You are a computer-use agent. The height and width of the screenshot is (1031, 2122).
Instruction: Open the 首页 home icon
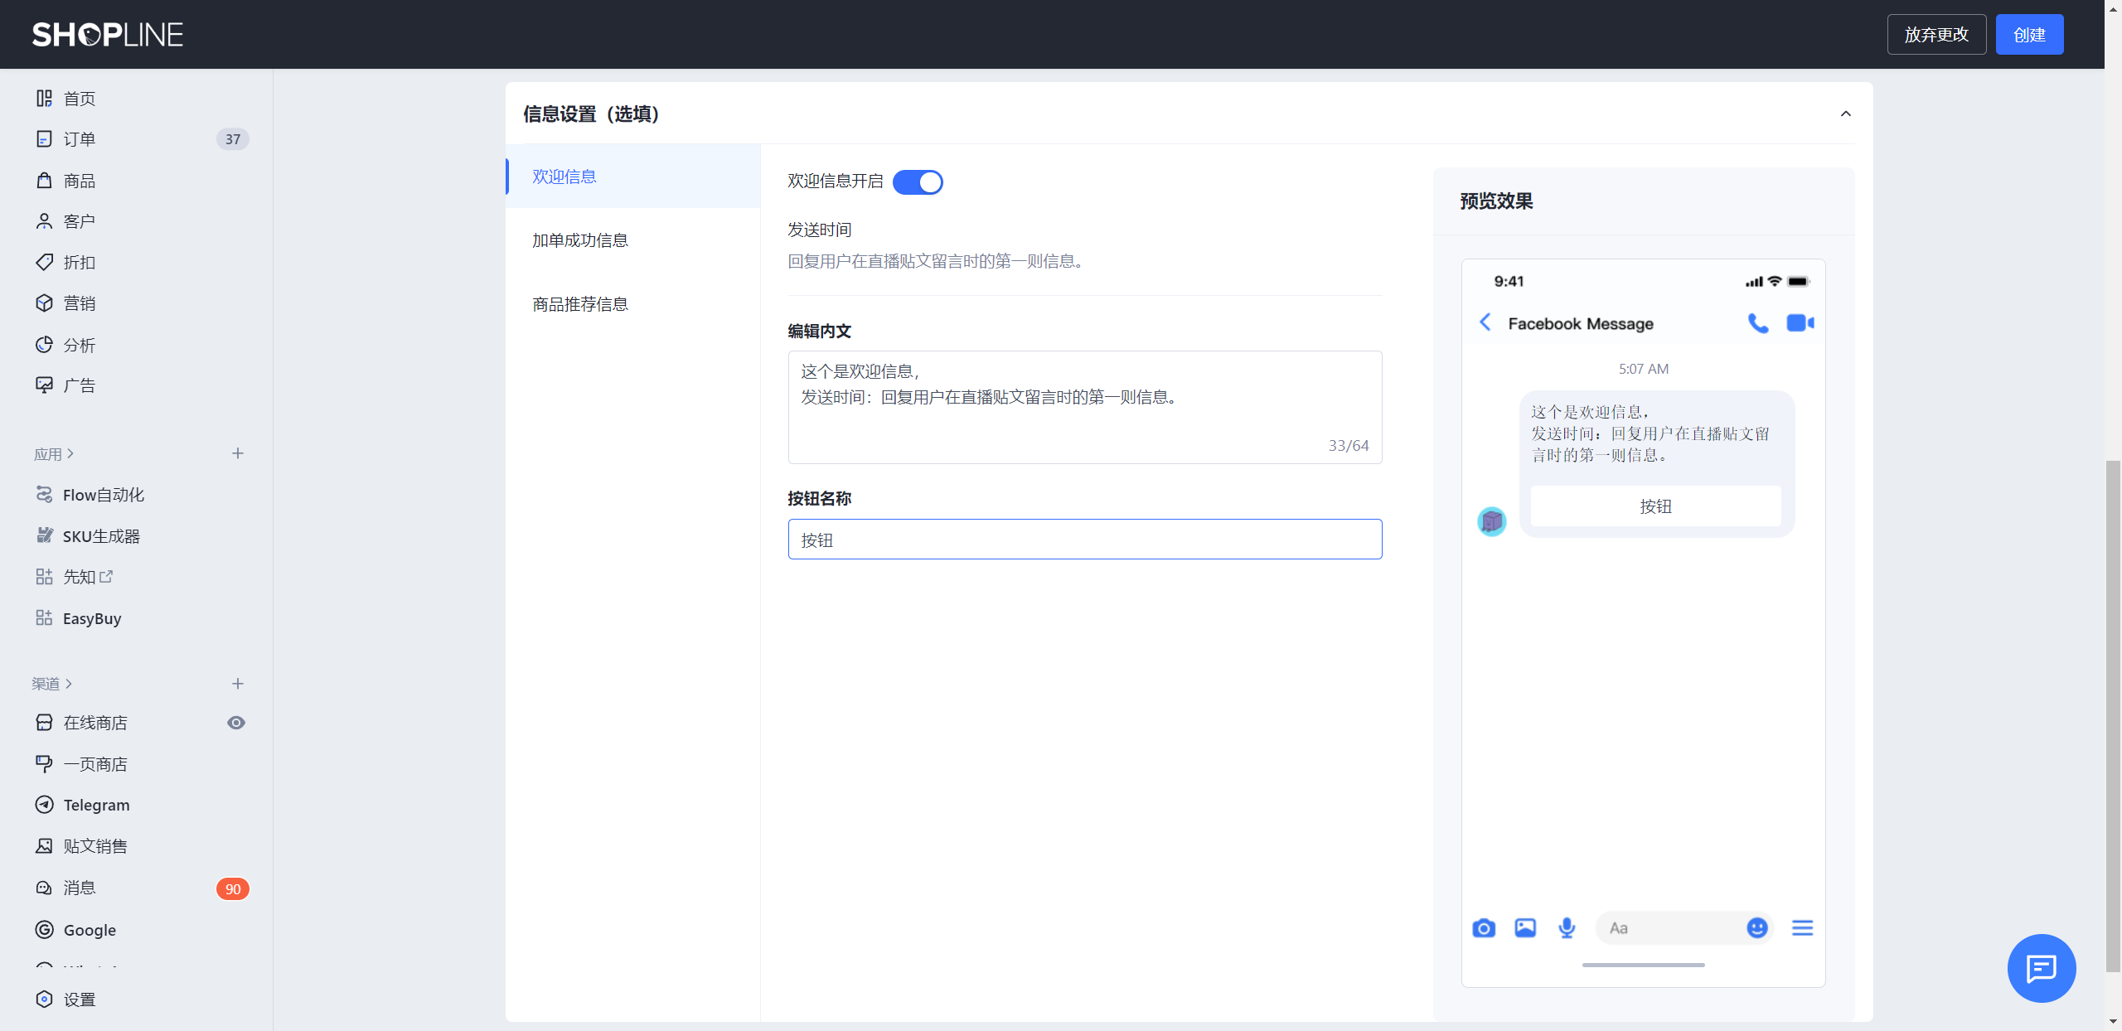(44, 99)
